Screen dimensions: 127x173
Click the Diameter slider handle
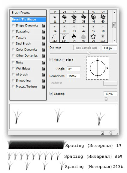[x=89, y=54]
